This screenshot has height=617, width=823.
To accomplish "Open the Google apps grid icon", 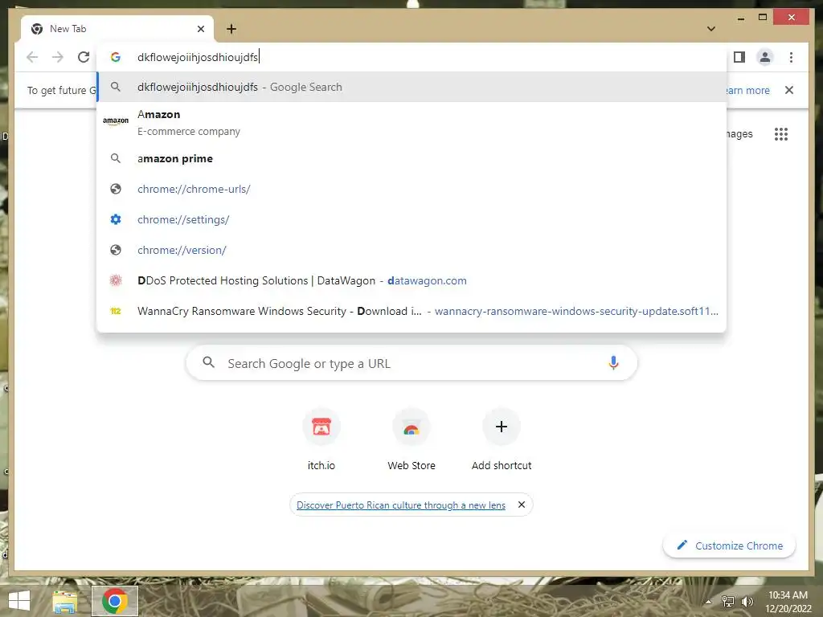I will tap(781, 134).
